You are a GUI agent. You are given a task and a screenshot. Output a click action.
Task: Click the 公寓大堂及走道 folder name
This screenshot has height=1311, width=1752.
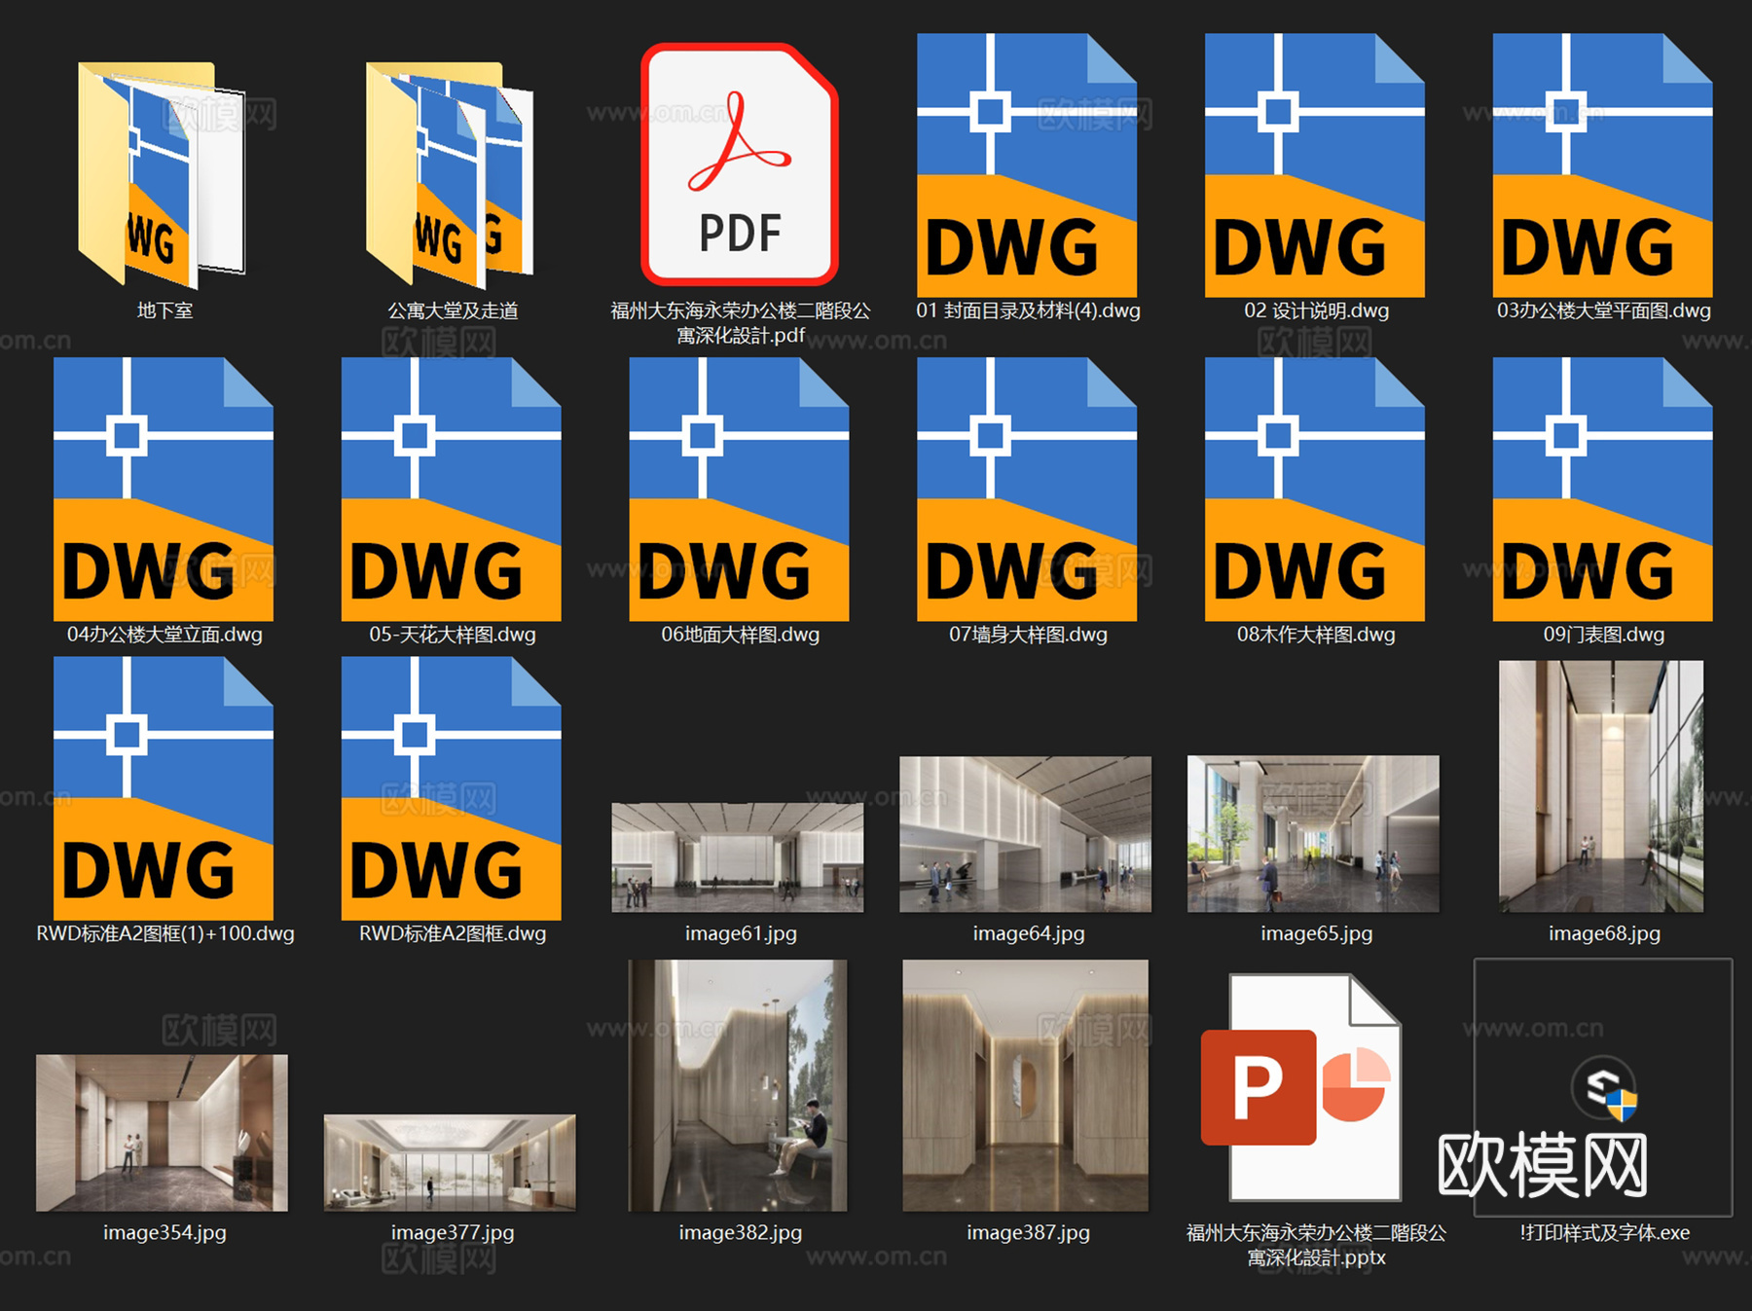click(453, 310)
